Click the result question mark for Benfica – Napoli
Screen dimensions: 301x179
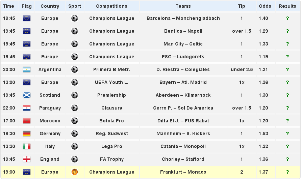pyautogui.click(x=287, y=31)
